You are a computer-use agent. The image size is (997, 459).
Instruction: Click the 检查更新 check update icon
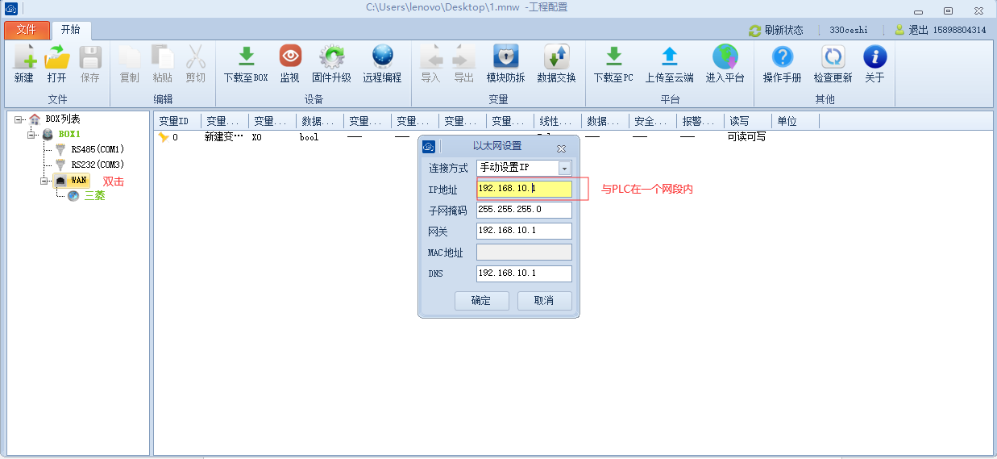coord(833,57)
